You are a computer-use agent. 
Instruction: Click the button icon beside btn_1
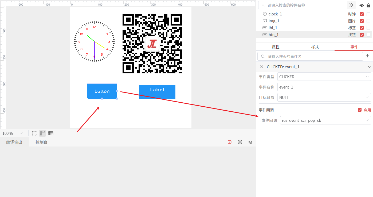click(x=265, y=35)
